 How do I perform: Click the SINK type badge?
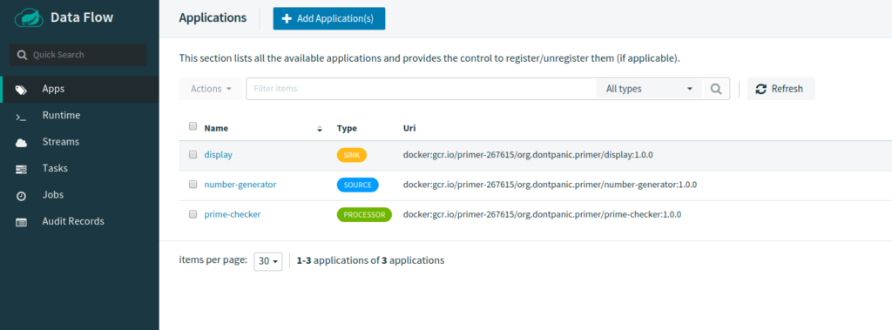pyautogui.click(x=352, y=155)
